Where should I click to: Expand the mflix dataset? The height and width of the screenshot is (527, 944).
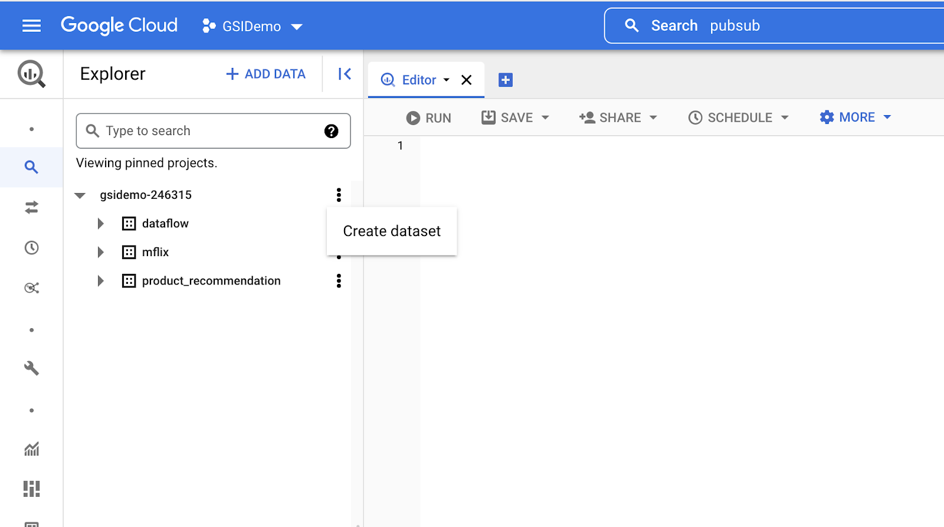[x=101, y=252]
